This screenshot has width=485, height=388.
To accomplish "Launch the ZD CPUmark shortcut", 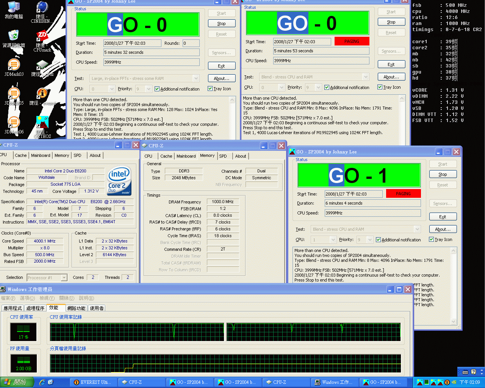I will (x=42, y=41).
